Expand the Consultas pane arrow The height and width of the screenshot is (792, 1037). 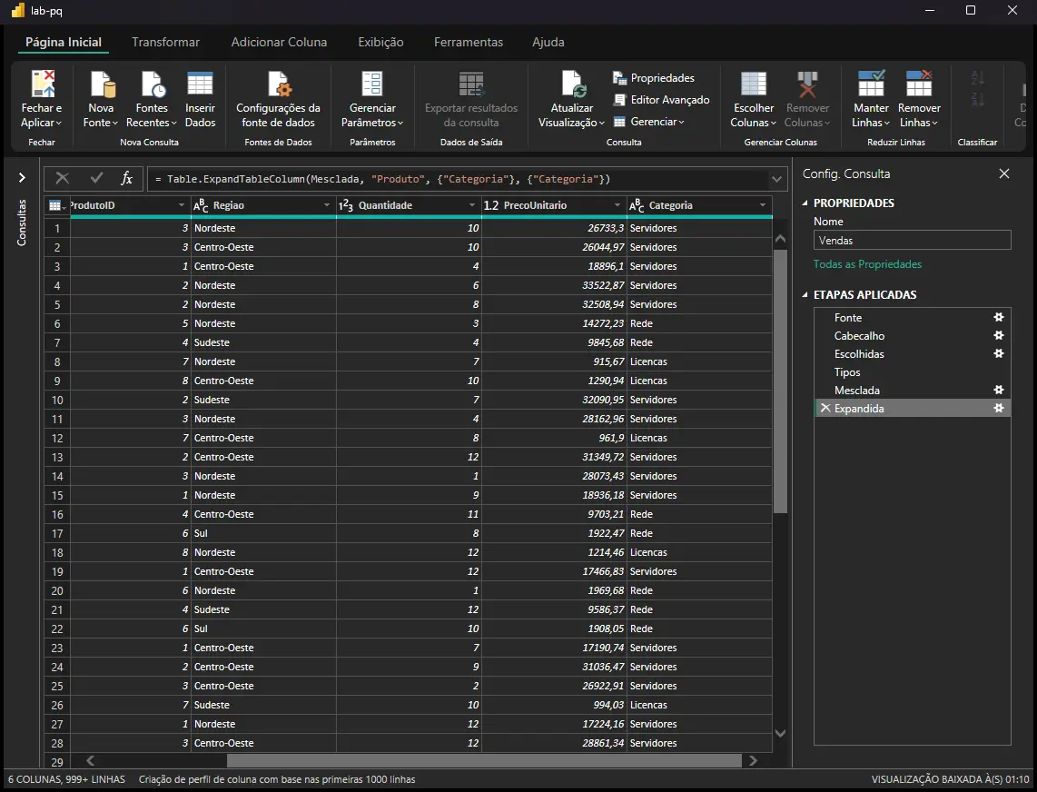coord(22,177)
